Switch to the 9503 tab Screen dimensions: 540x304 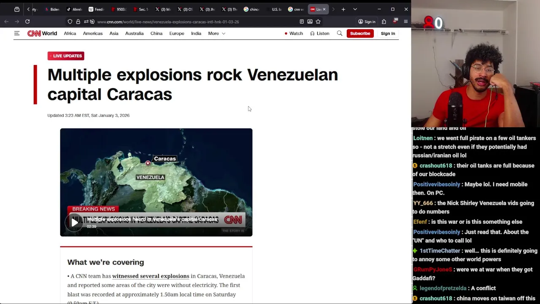pyautogui.click(x=119, y=9)
